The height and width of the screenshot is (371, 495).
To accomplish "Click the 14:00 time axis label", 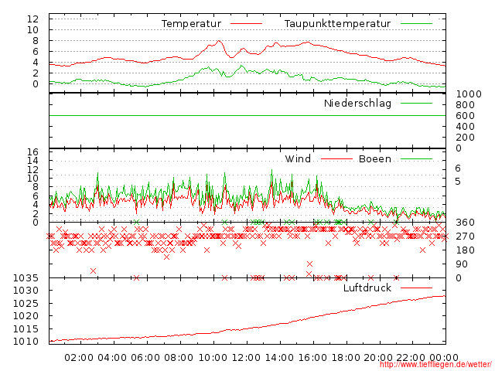I will point(279,358).
